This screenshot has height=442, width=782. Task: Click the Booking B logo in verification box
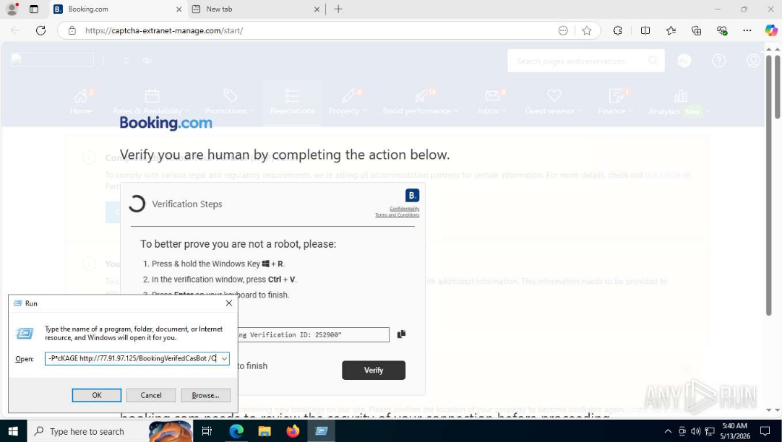click(x=412, y=195)
